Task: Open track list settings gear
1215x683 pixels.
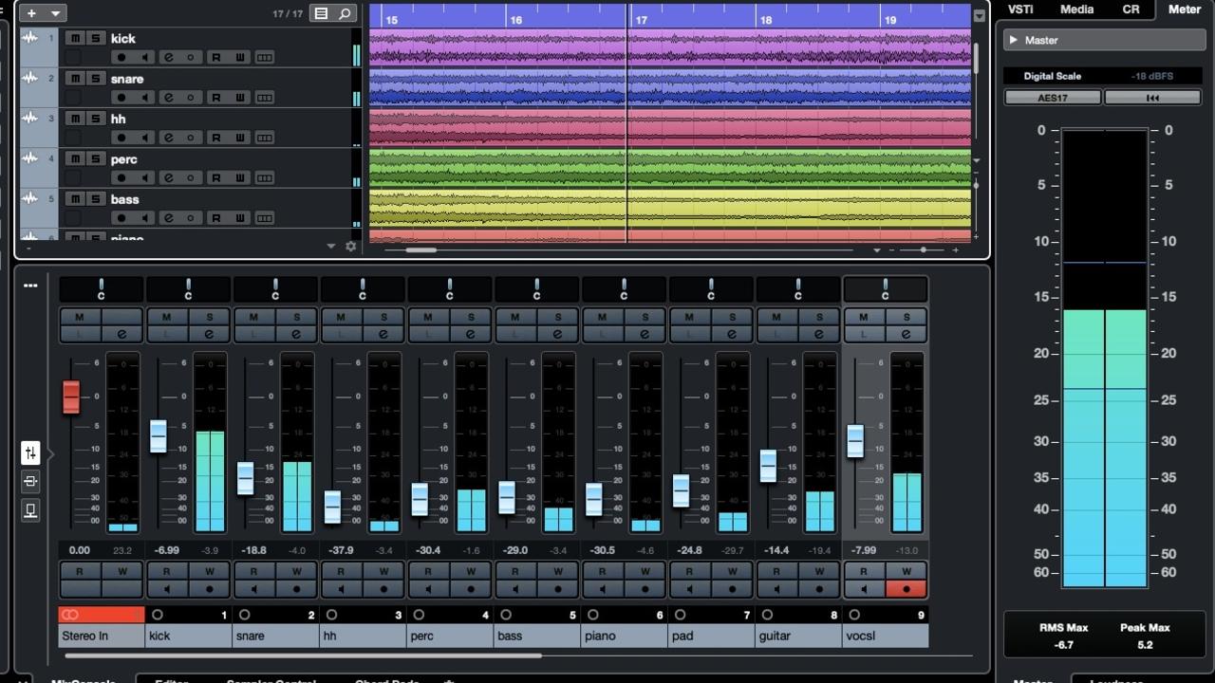Action: point(351,247)
